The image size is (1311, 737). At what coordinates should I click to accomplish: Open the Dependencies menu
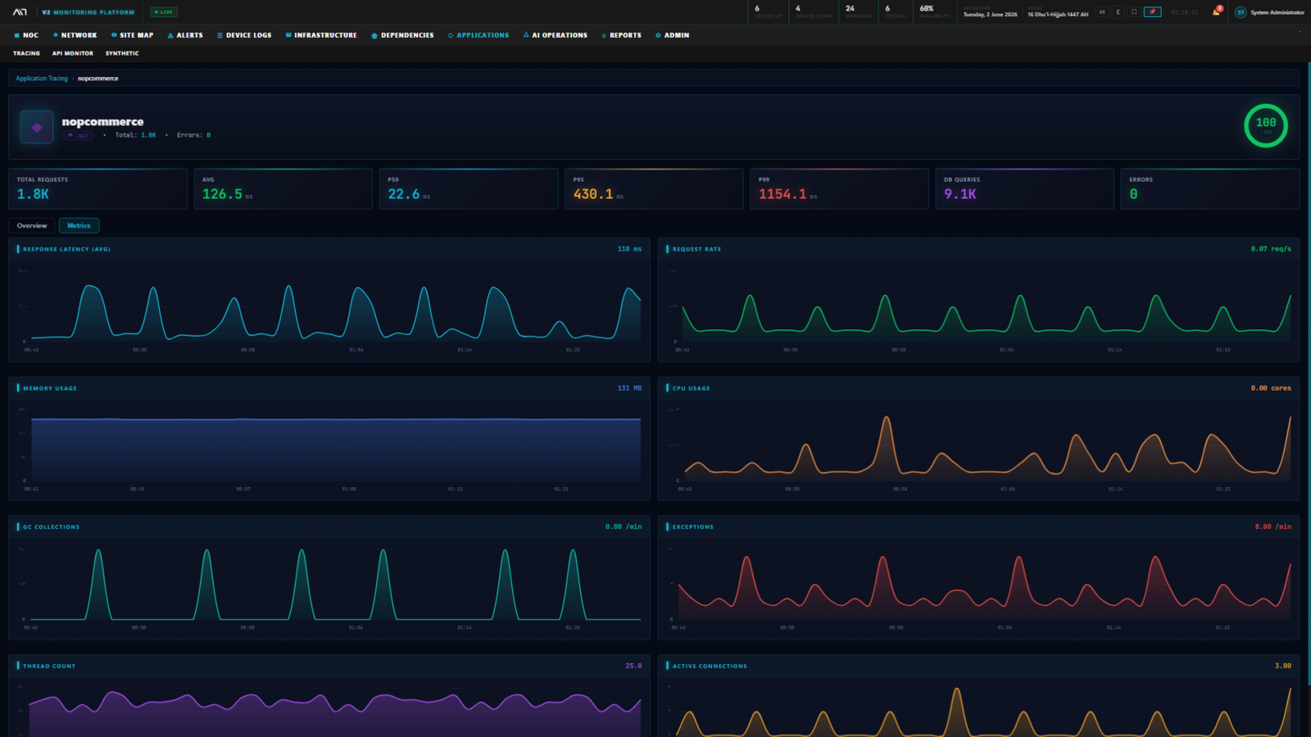pyautogui.click(x=402, y=35)
